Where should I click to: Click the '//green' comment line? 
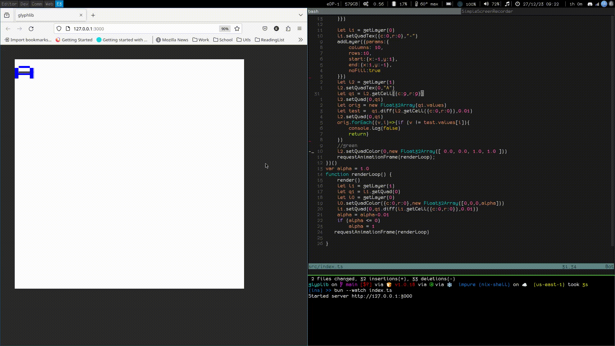click(x=347, y=145)
